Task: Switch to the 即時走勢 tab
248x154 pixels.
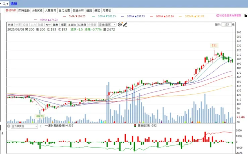Action: pyautogui.click(x=24, y=10)
